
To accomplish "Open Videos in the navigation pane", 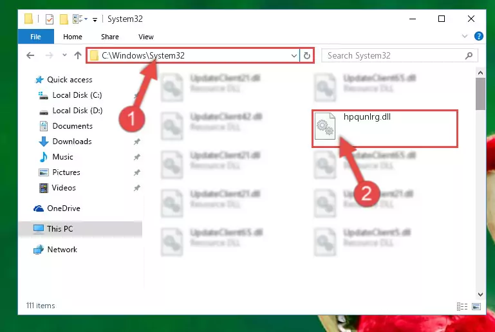I will (x=64, y=188).
